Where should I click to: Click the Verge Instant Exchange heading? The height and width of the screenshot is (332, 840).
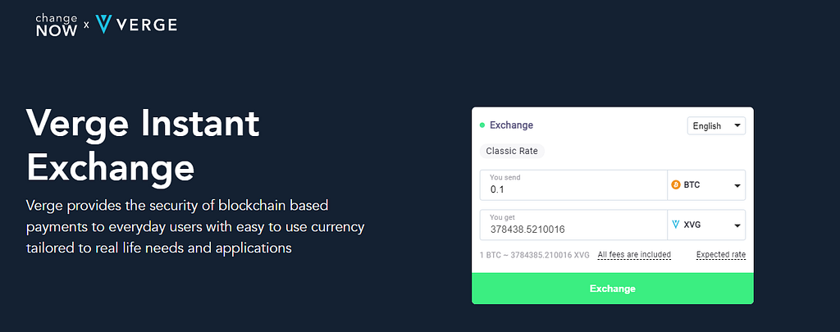(x=143, y=145)
